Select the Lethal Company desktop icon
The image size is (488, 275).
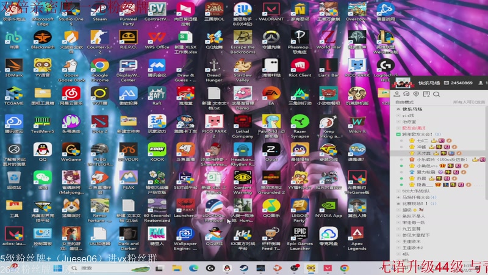[242, 127]
